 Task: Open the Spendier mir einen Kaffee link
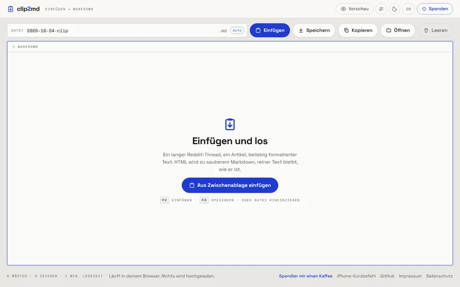[306, 276]
